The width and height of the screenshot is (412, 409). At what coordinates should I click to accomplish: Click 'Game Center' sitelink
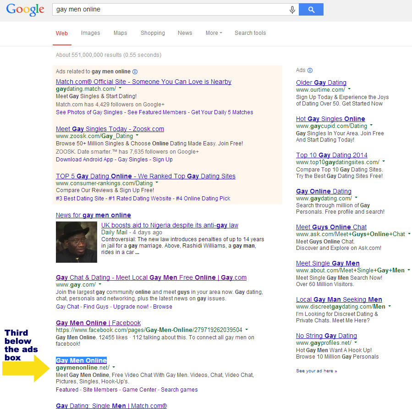tap(139, 390)
